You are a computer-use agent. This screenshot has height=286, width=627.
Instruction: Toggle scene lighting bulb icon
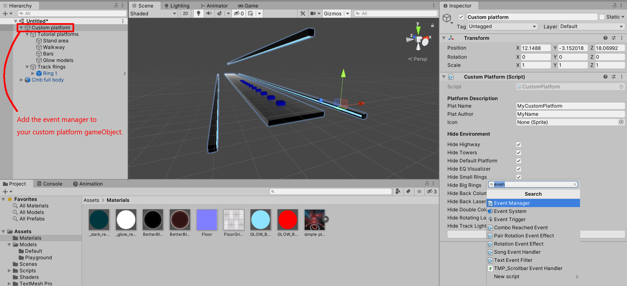[198, 13]
